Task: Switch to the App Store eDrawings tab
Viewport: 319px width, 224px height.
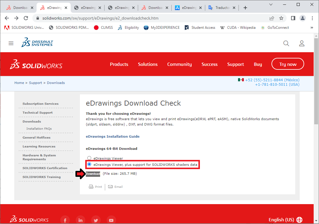Action: (x=188, y=8)
